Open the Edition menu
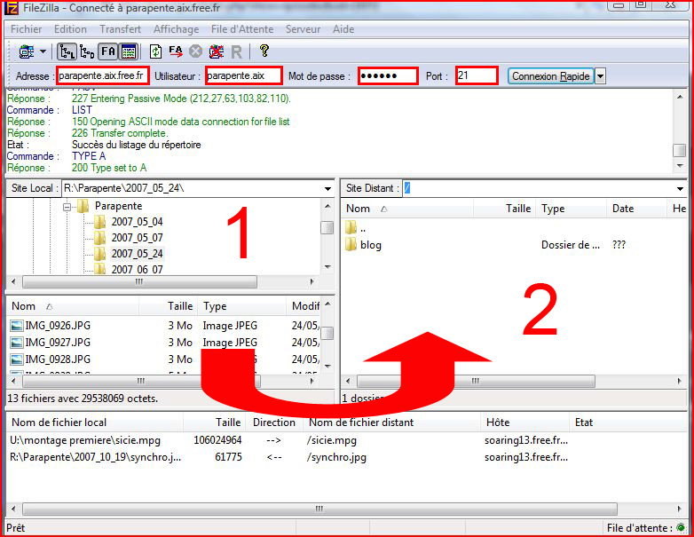The height and width of the screenshot is (537, 694). [x=70, y=29]
